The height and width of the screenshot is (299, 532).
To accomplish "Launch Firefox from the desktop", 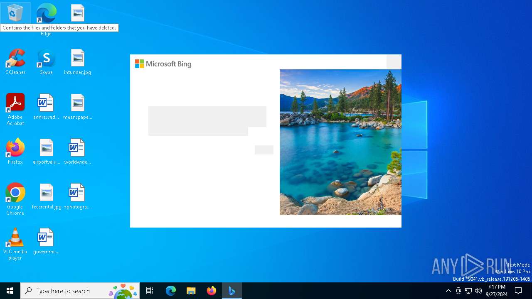I will click(15, 152).
